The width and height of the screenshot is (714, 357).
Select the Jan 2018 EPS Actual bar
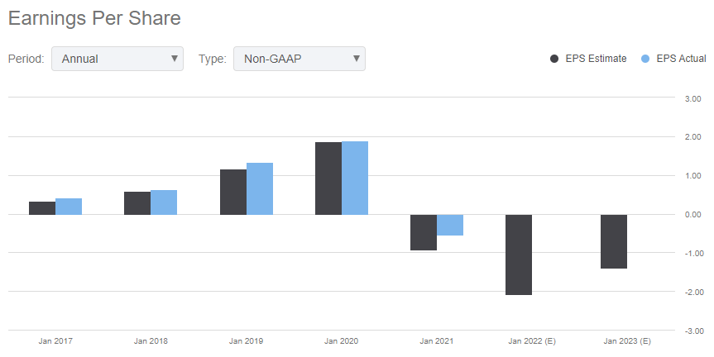164,202
